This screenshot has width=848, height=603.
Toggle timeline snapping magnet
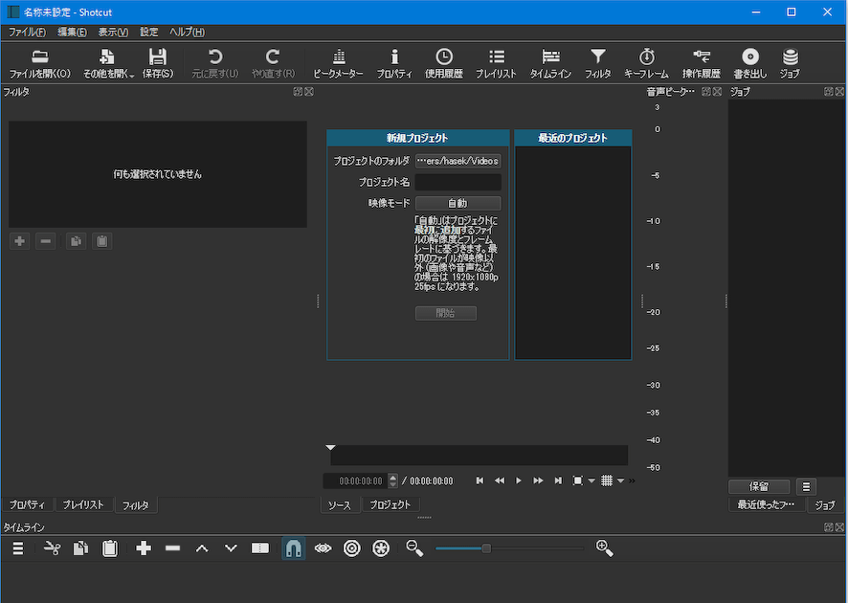[293, 548]
